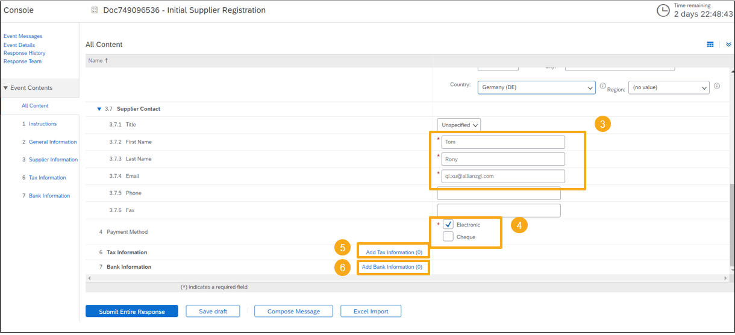
Task: Click the info icon next to Region
Action: click(717, 86)
